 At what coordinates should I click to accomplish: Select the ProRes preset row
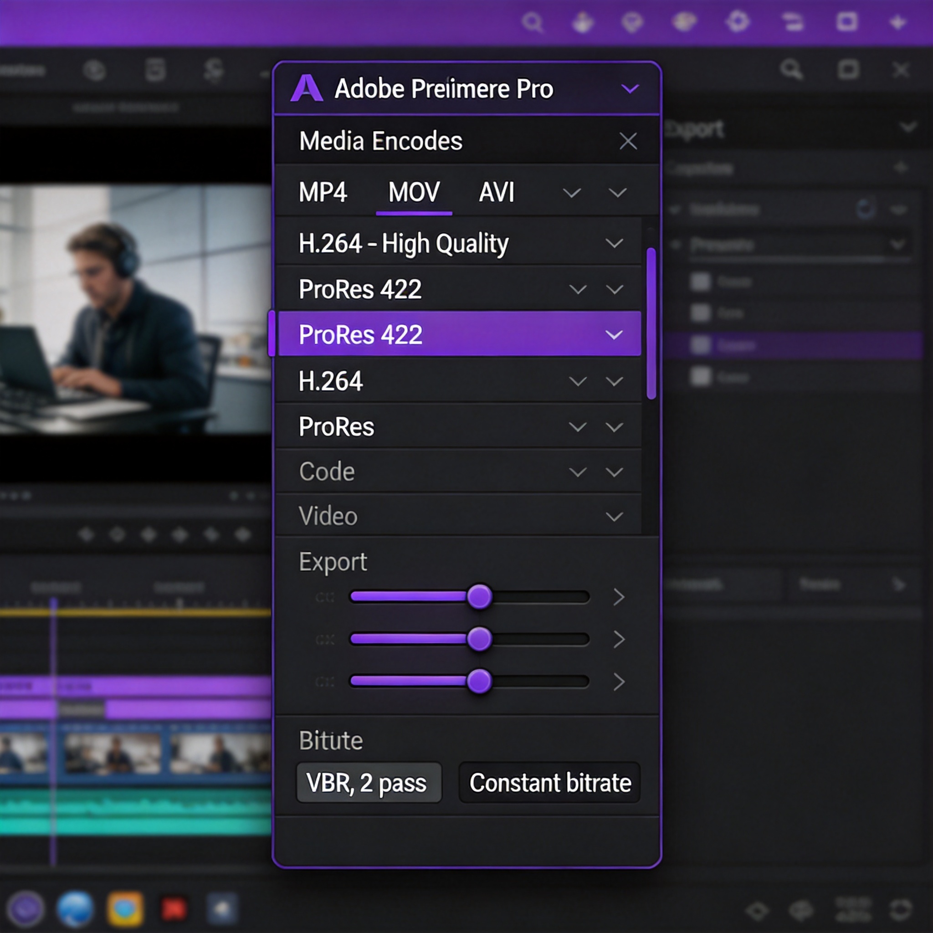(458, 426)
